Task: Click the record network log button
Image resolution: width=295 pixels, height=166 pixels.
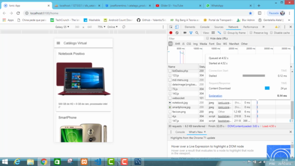Action: pos(171,33)
